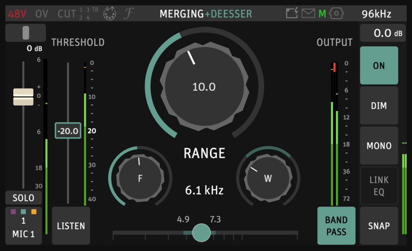
Task: Click the RANGE label
Action: 204,153
